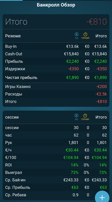
Task: Select the CG cash game icon in Резюме
Action: point(77,36)
